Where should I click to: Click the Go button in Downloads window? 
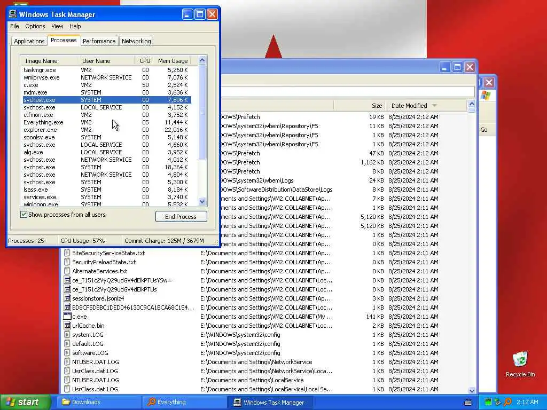point(484,130)
